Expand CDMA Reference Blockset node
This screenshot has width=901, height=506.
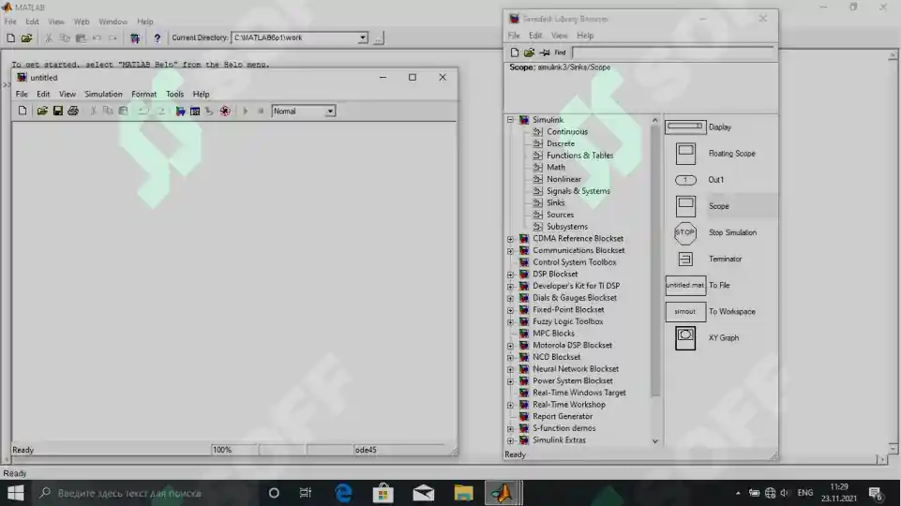coord(510,239)
